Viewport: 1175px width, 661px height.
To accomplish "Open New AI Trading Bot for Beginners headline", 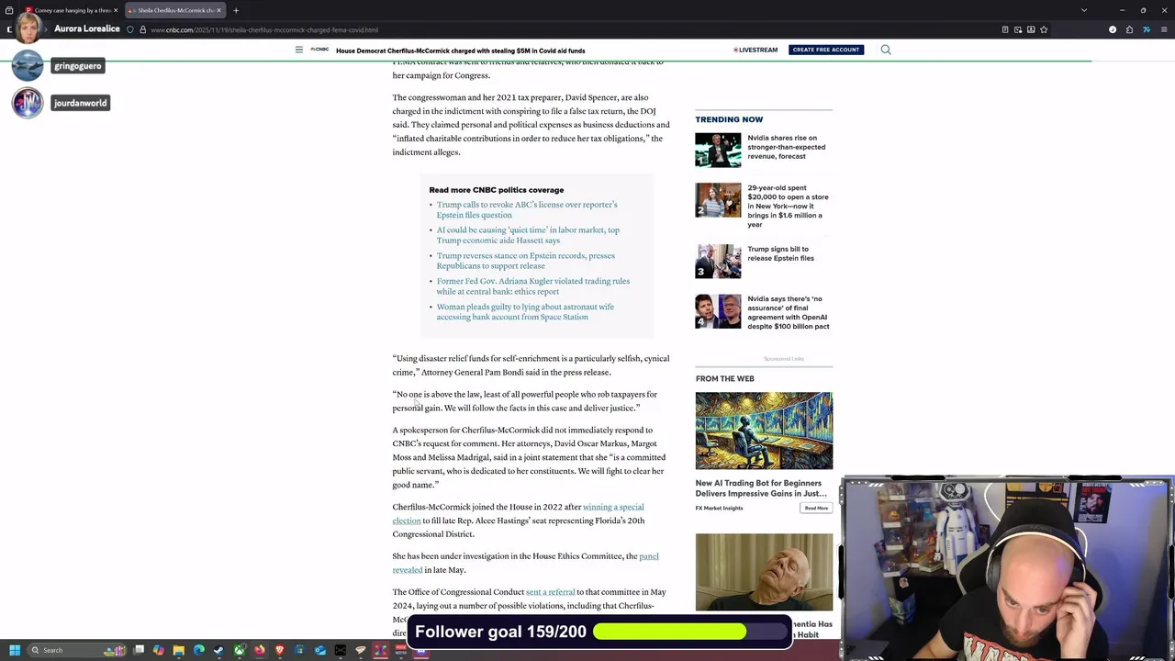I will (761, 487).
